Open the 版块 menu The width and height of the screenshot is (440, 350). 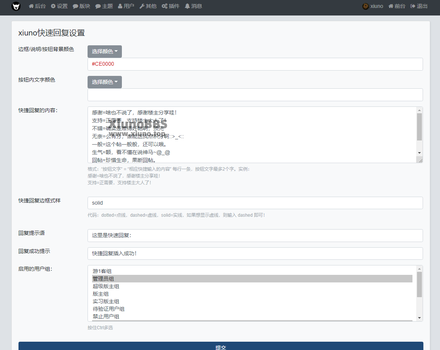click(82, 6)
